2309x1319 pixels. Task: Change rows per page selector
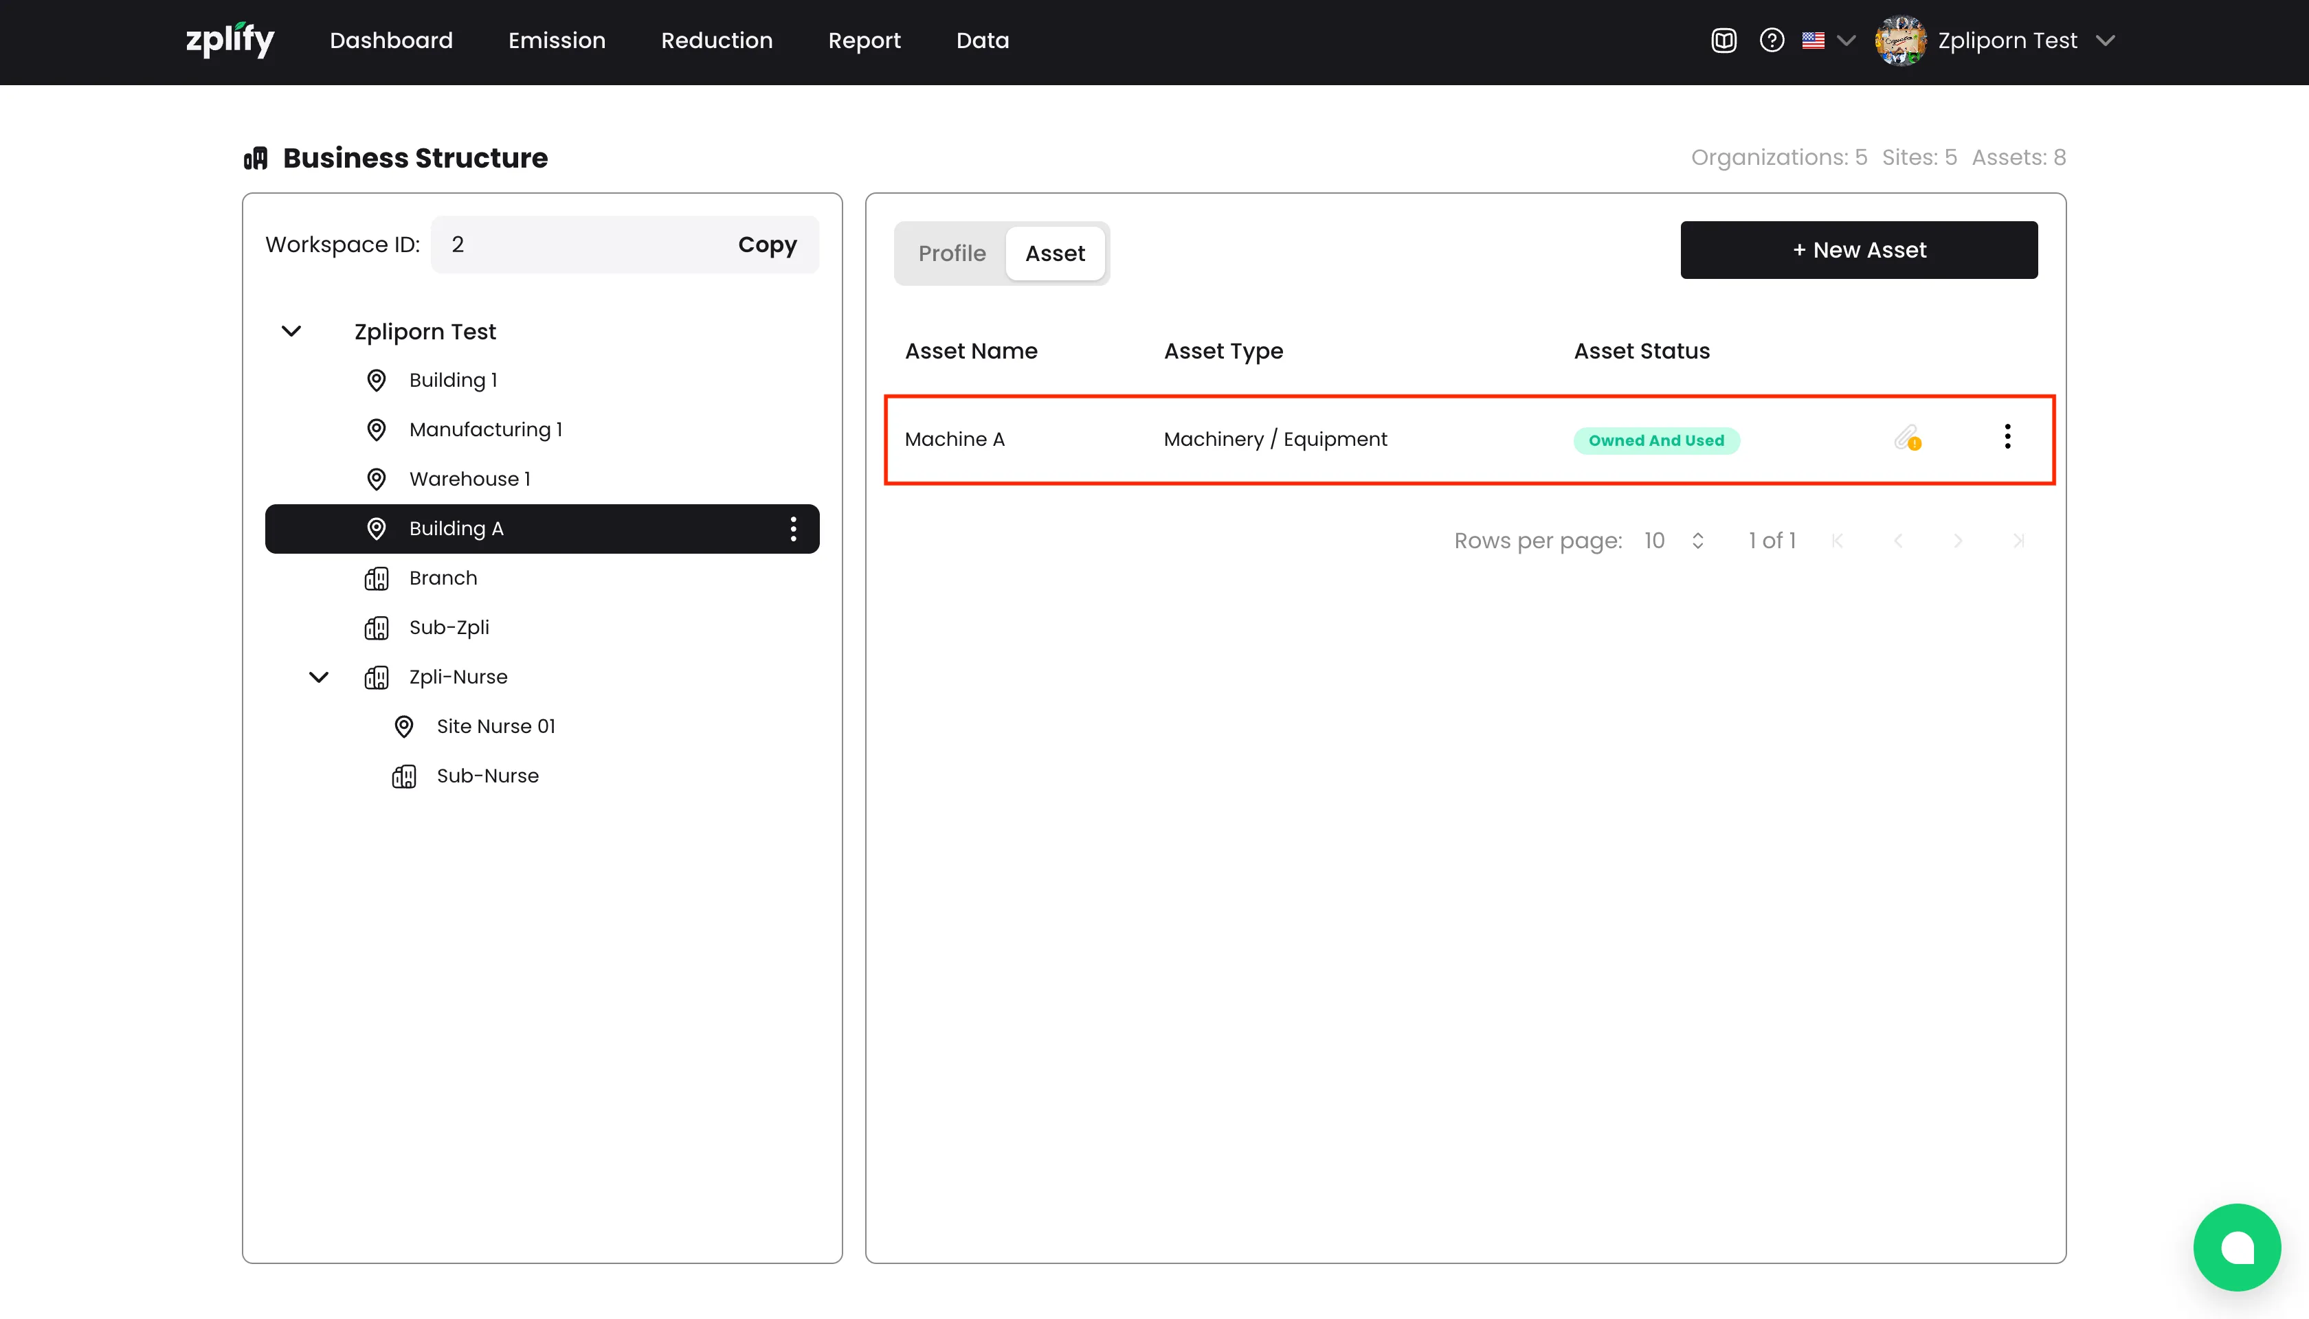[x=1673, y=541]
